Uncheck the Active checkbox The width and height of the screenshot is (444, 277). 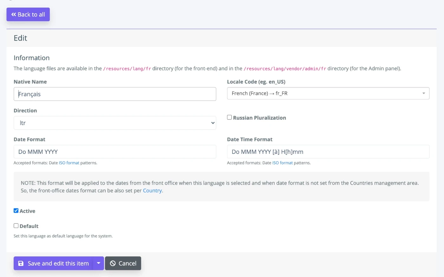click(16, 211)
